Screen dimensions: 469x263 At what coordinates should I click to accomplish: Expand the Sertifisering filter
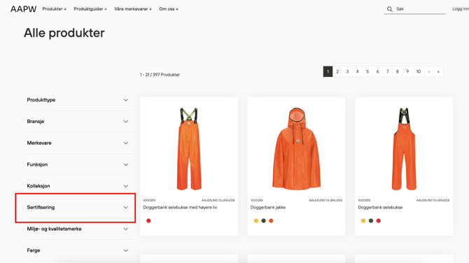[80, 208]
